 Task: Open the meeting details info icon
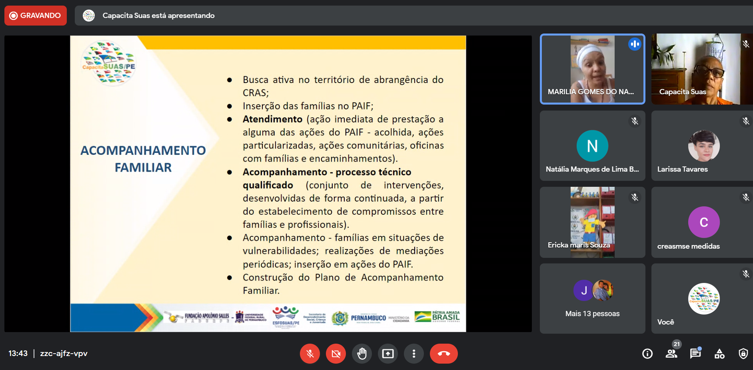point(647,354)
